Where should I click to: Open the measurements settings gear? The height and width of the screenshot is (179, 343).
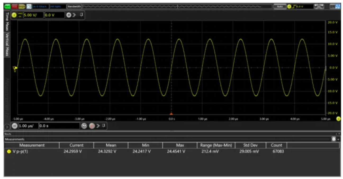[334, 139]
